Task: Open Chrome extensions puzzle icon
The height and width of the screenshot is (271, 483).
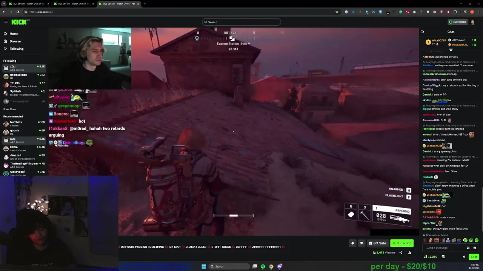Action: tap(455, 12)
